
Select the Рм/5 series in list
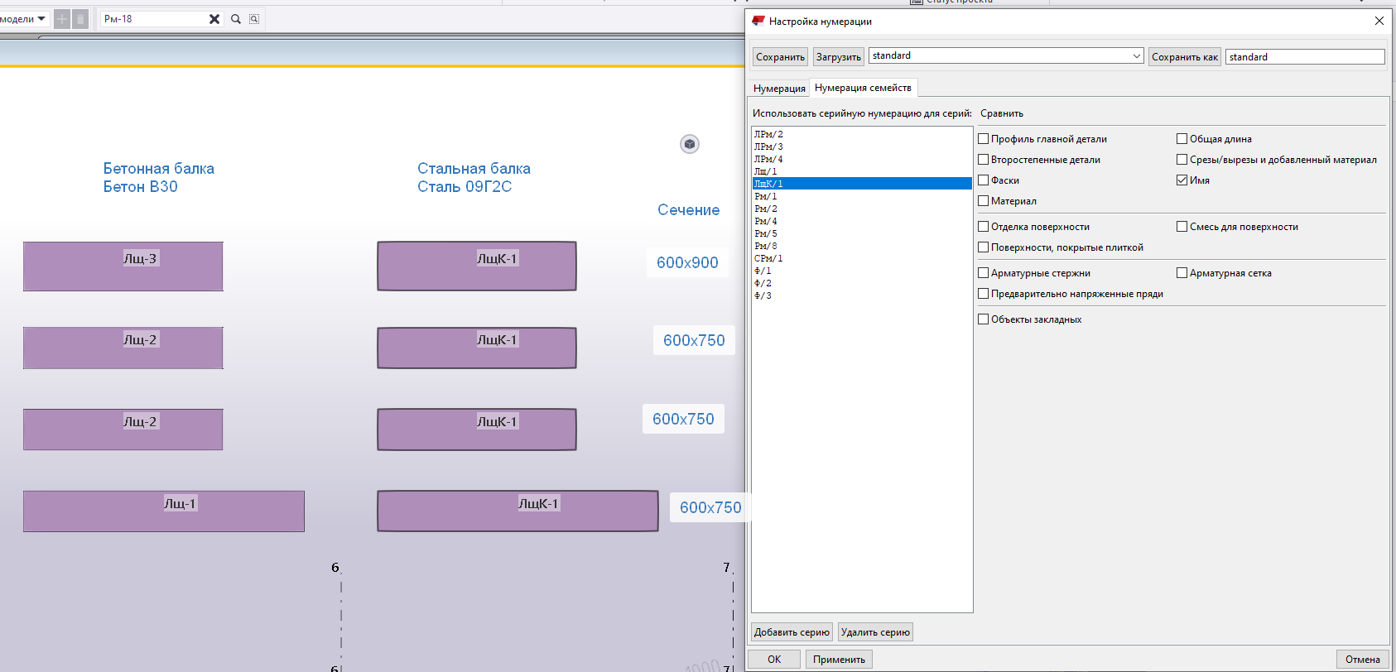click(x=766, y=233)
